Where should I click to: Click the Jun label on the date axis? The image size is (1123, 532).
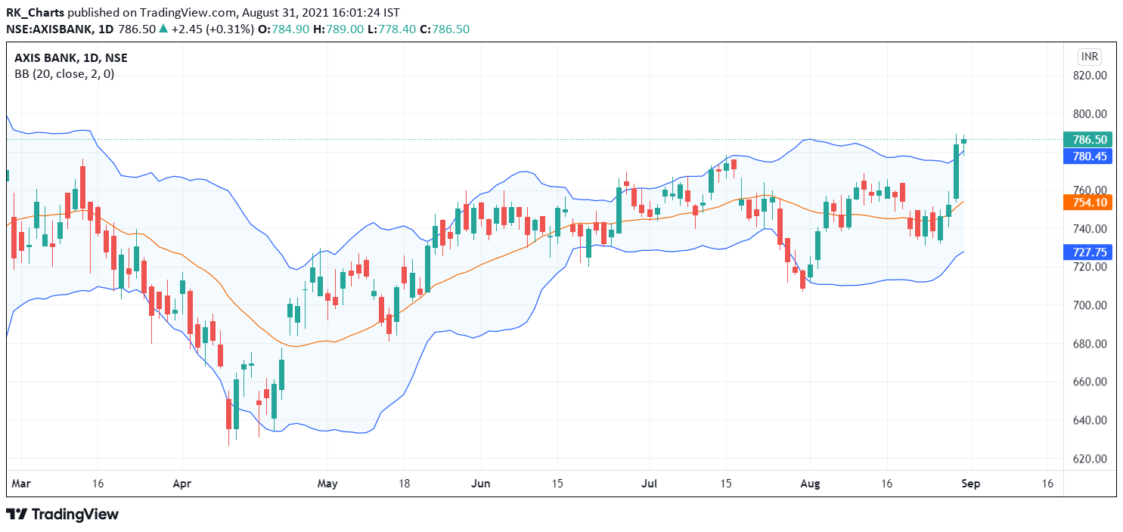480,484
